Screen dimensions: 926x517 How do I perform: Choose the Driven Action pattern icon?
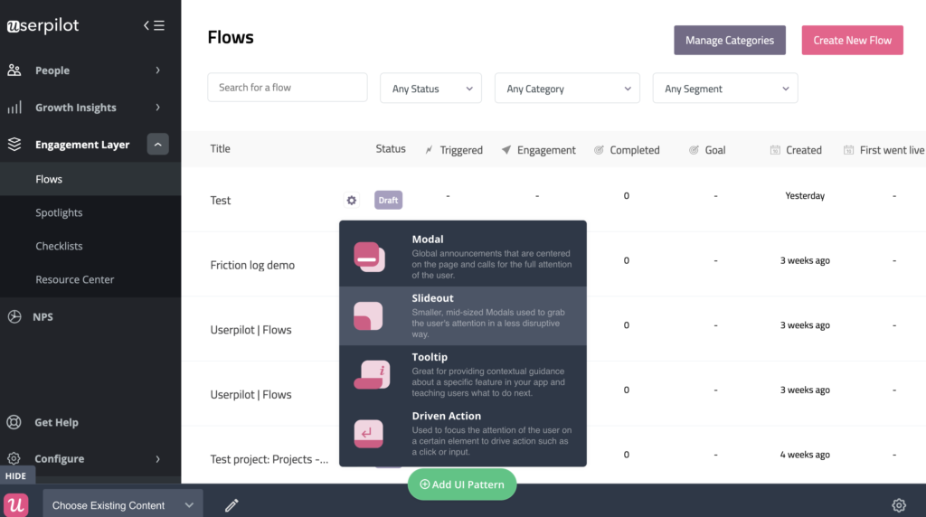pyautogui.click(x=369, y=434)
